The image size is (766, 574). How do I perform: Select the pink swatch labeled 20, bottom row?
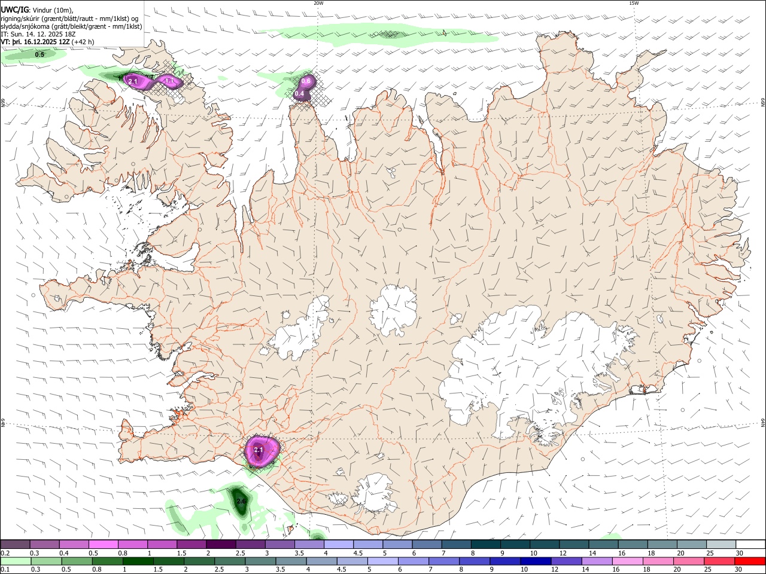coord(688,561)
